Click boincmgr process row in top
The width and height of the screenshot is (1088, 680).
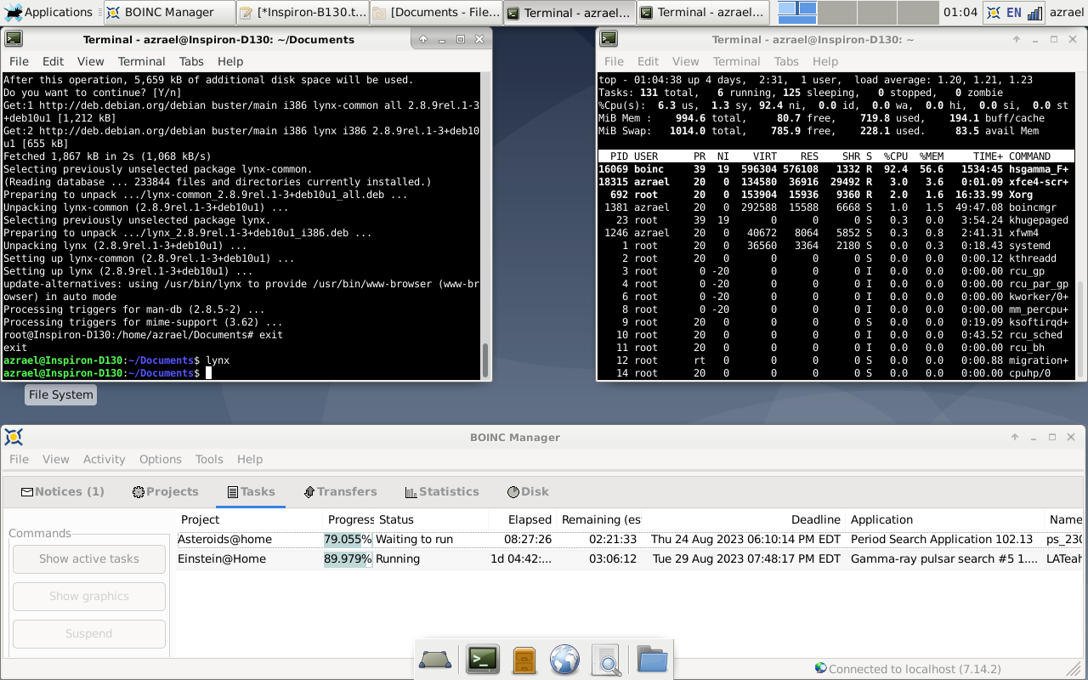click(836, 207)
